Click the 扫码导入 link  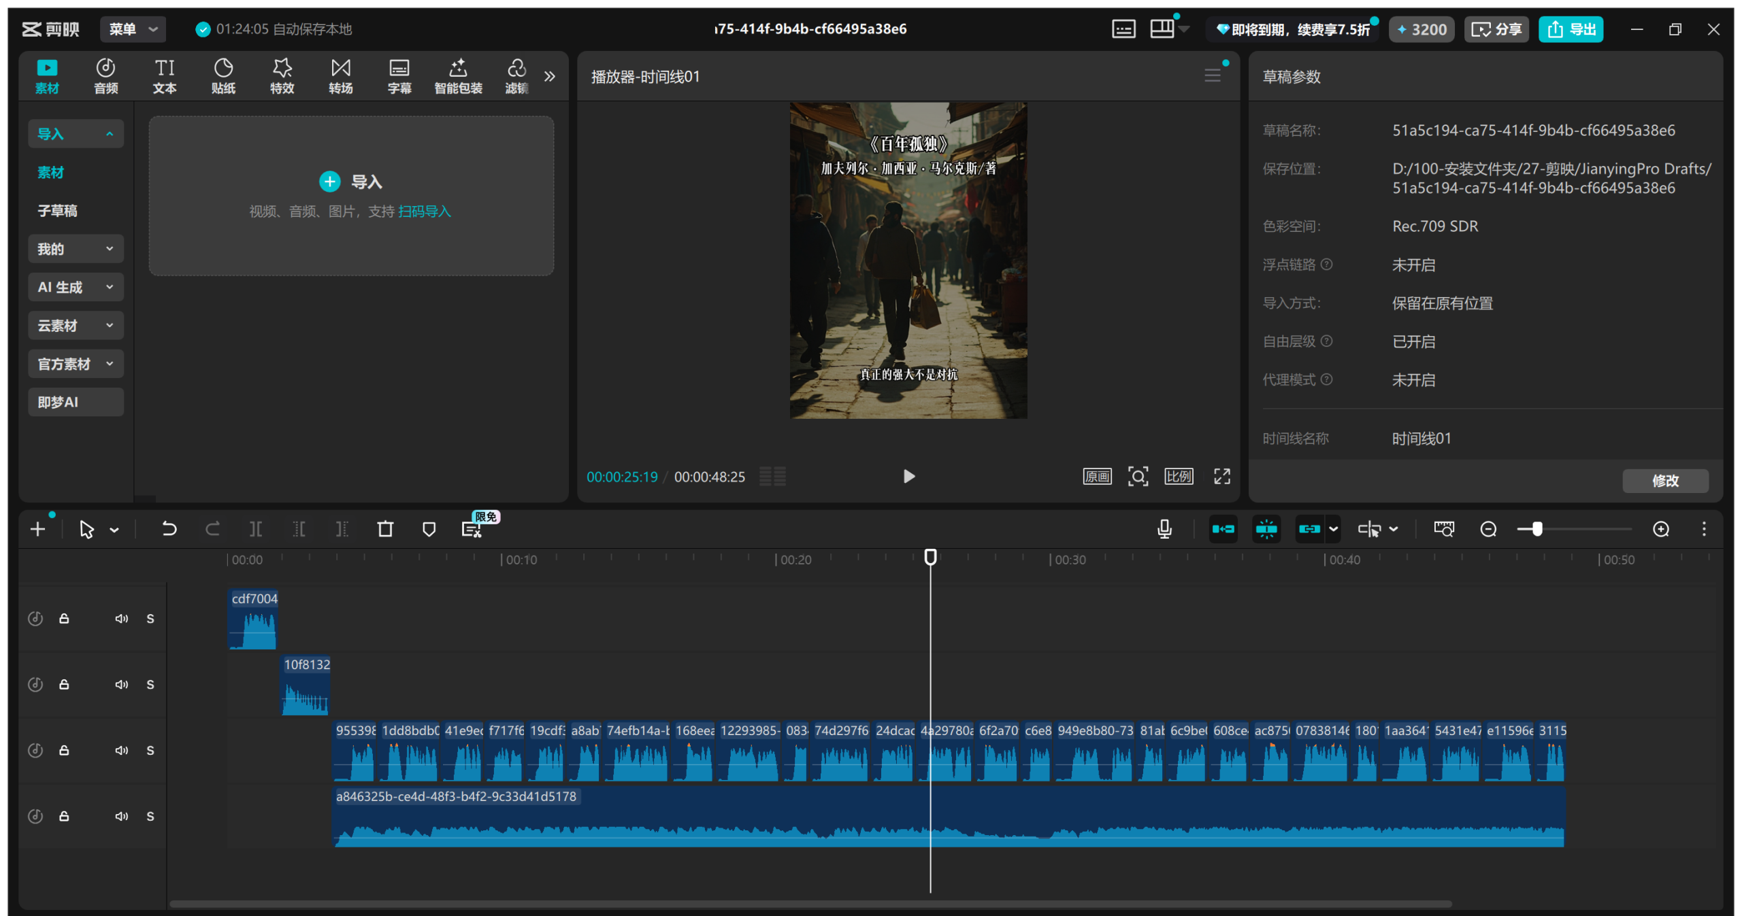point(424,211)
